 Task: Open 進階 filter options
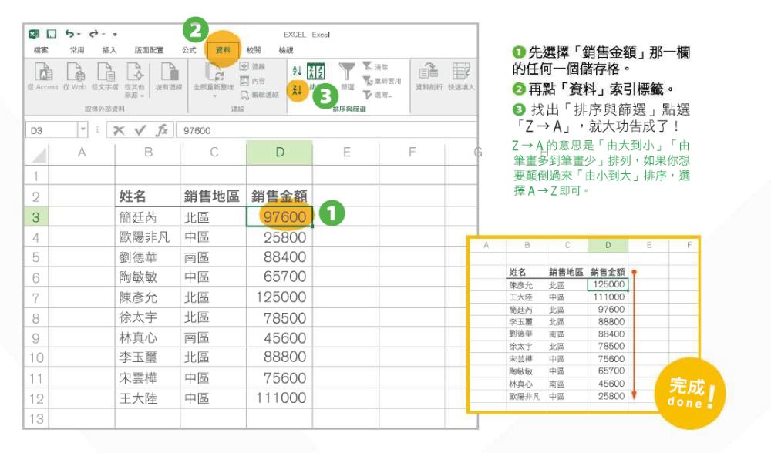point(378,95)
